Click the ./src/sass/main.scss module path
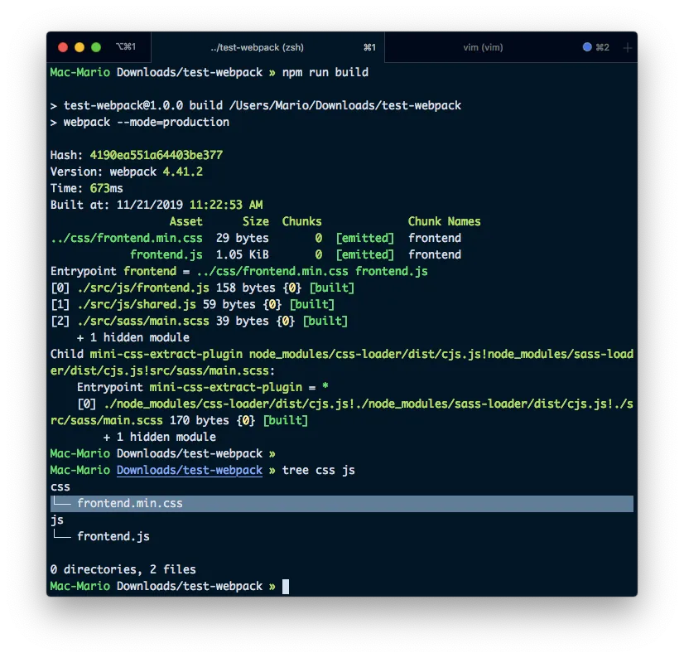This screenshot has height=658, width=684. coord(143,322)
